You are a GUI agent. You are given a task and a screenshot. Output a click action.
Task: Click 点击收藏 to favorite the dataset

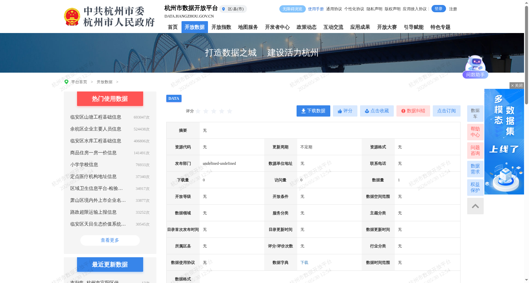[x=377, y=111]
